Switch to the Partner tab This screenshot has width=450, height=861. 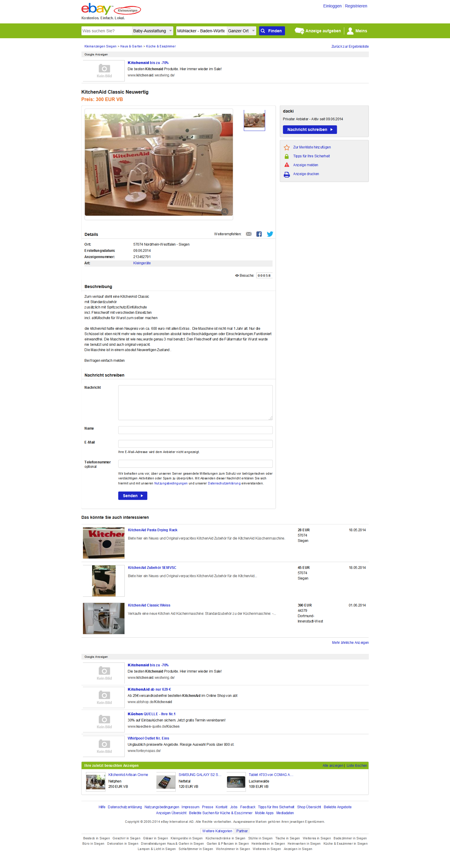pos(242,831)
